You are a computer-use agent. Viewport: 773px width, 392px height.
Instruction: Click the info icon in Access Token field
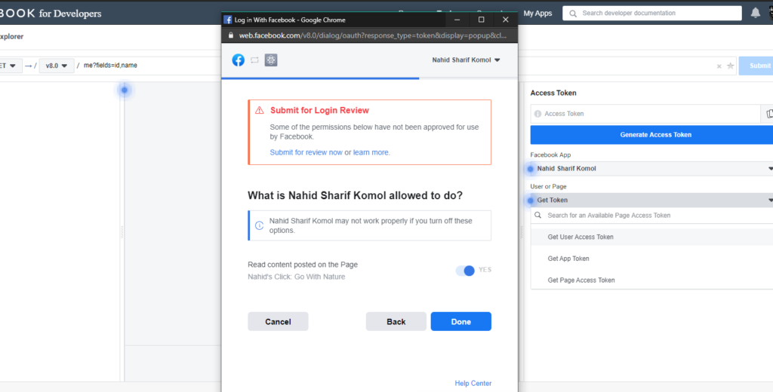click(537, 114)
